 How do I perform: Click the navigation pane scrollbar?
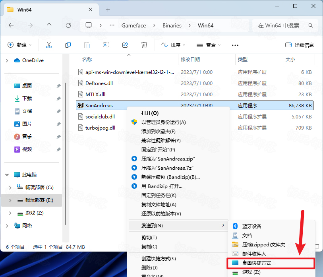click(x=66, y=153)
